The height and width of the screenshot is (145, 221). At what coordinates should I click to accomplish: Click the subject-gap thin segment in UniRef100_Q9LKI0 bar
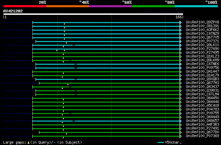pos(74,45)
